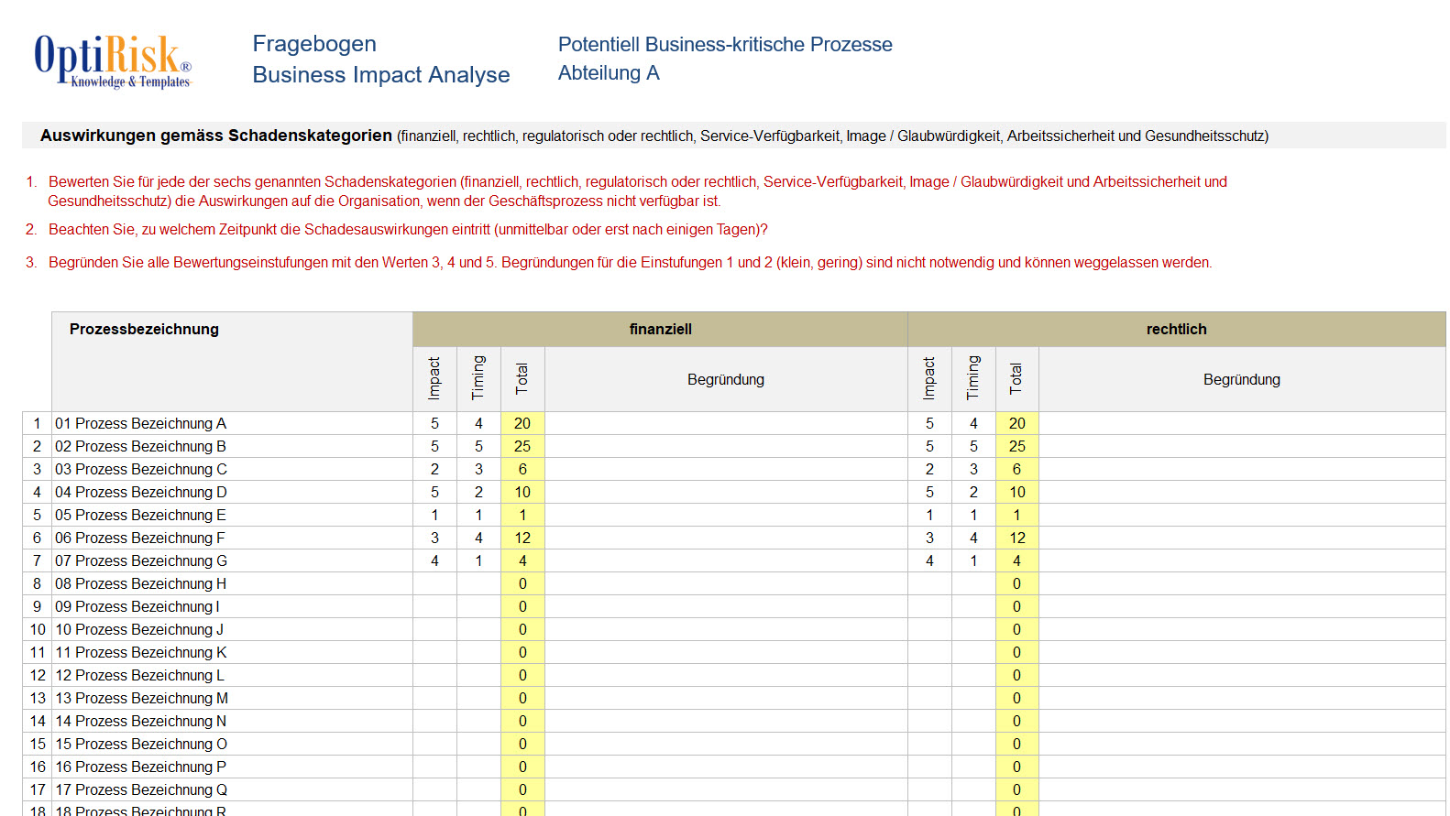Viewport: 1450px width, 816px height.
Task: Click cell 03 Prozess Bezeichnung C
Action: pos(232,469)
